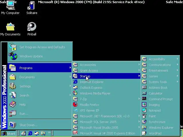Click the XPS Viewer EP icon

(75, 110)
